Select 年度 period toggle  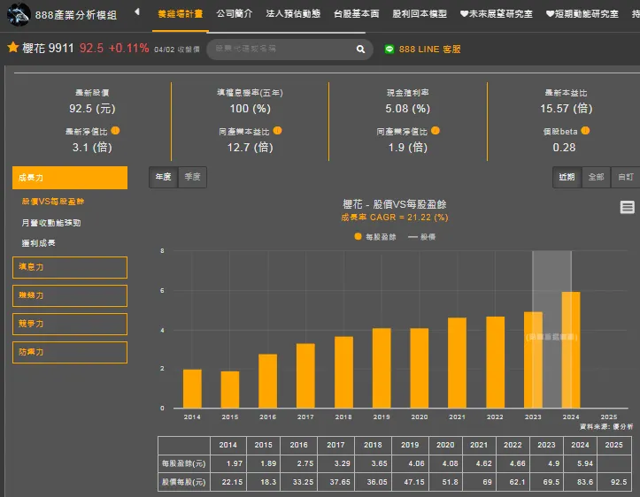click(x=163, y=177)
